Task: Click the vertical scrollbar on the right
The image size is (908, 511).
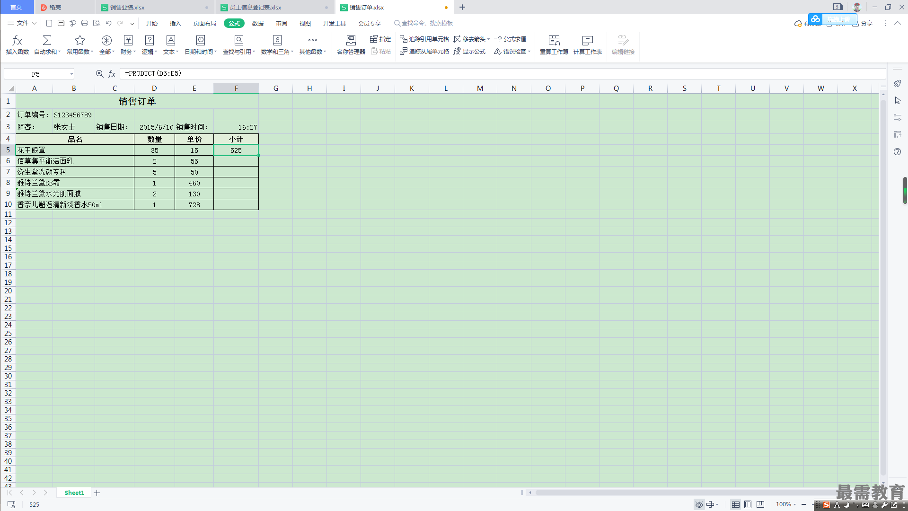Action: tap(883, 288)
